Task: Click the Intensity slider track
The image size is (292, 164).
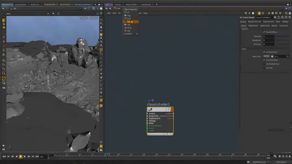Action: pos(282,36)
